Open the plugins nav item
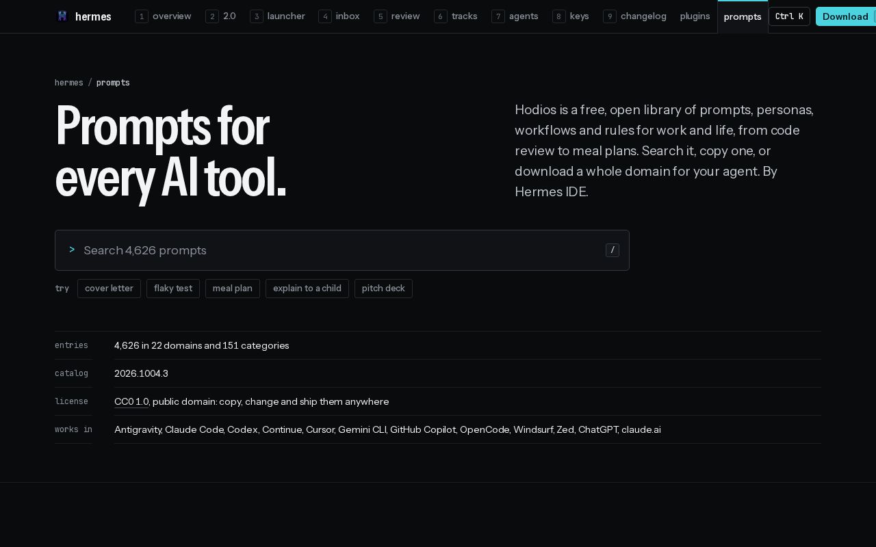The image size is (876, 547). 695,16
